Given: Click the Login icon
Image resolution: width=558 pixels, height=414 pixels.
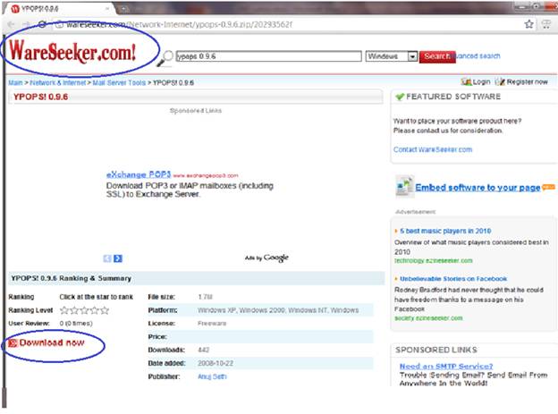Looking at the screenshot, I should coord(466,81).
